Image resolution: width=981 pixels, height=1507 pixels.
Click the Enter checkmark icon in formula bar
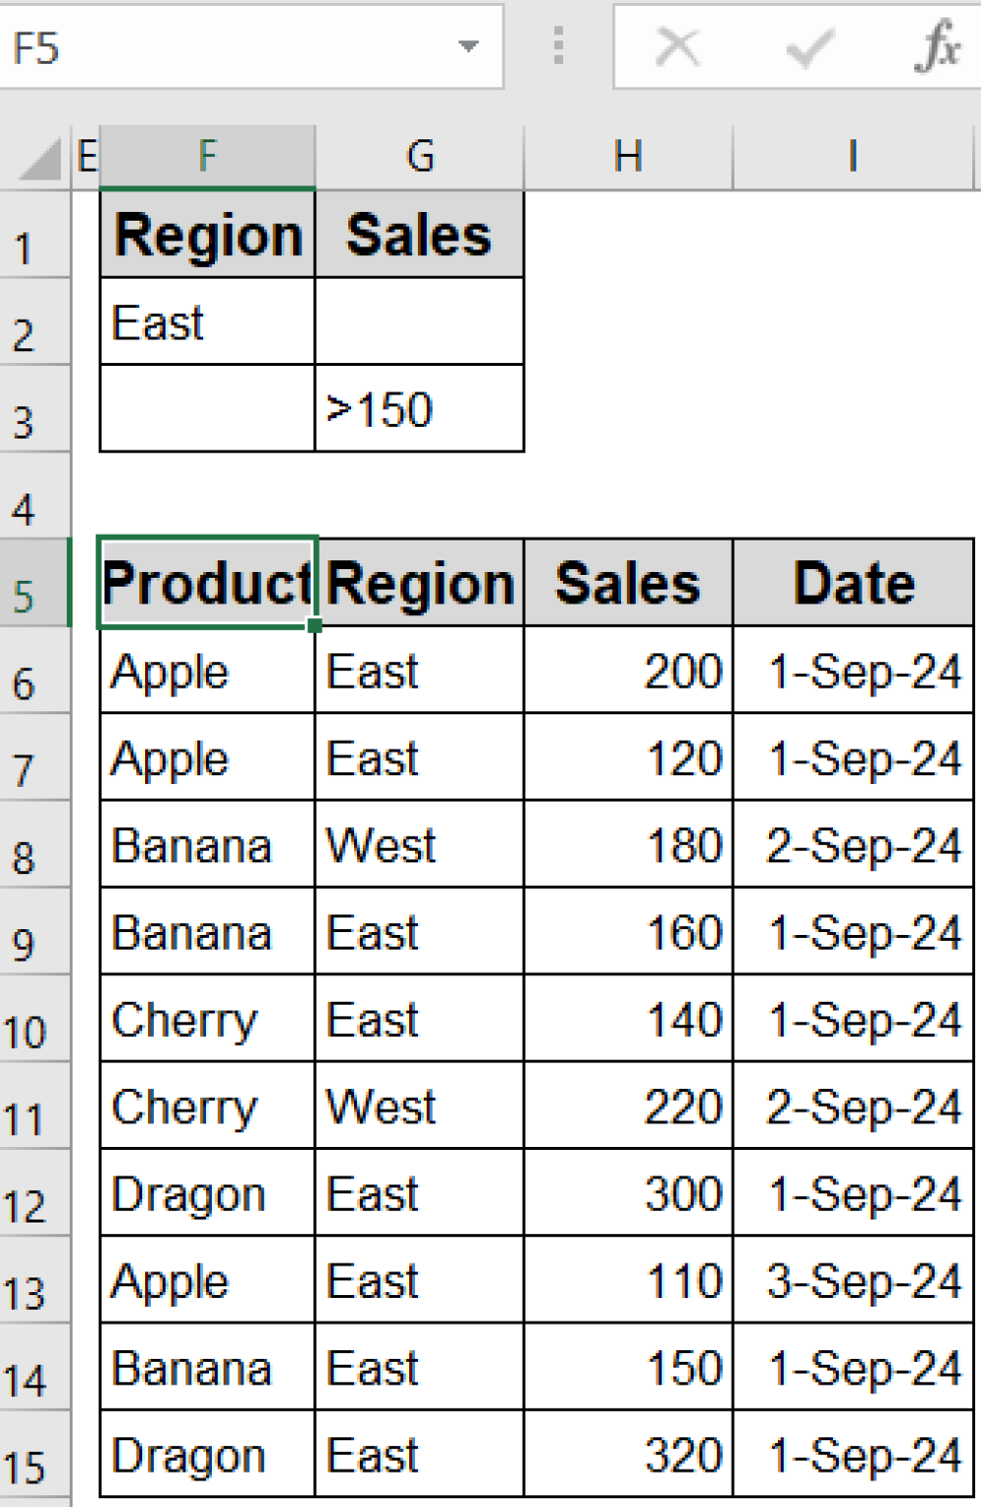(809, 46)
